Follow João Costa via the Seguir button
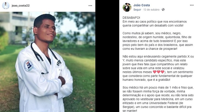Screen dimensions: 197x112 coord(137,10)
